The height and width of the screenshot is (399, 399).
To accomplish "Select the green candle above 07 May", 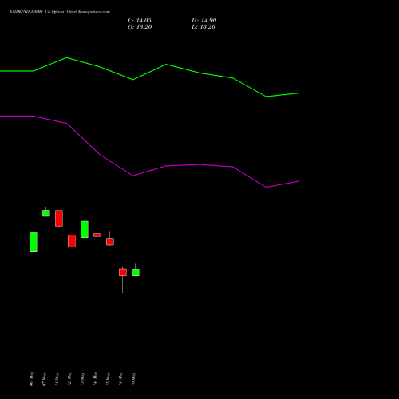I will coord(46,213).
